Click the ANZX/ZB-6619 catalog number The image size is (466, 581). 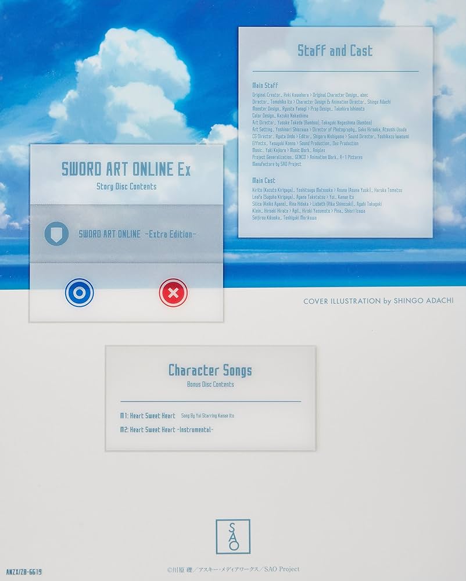click(x=24, y=572)
